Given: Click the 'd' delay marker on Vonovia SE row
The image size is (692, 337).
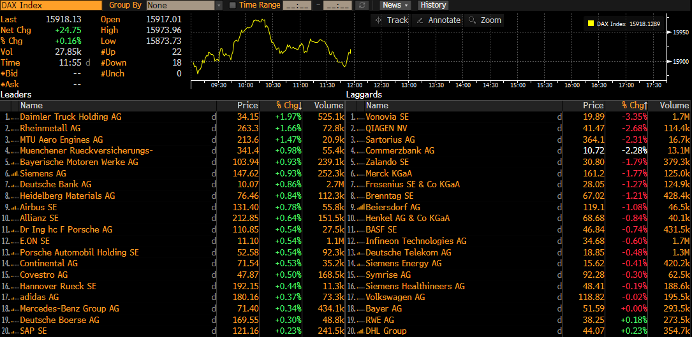Looking at the screenshot, I should tap(559, 117).
